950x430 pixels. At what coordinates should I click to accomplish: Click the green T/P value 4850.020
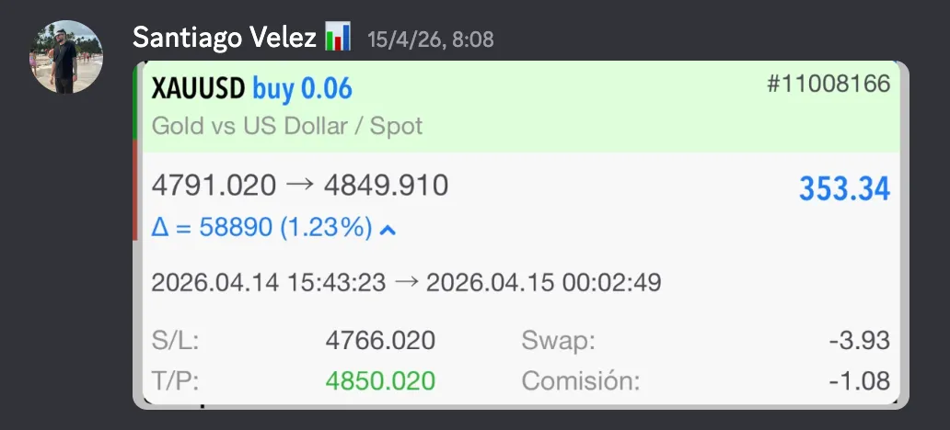tap(380, 381)
